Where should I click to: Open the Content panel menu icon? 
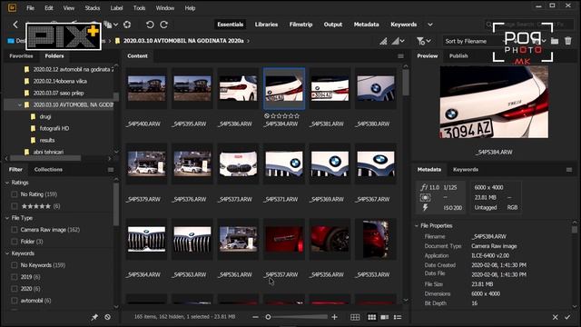click(401, 56)
